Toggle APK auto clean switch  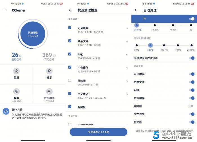pyautogui.click(x=192, y=90)
